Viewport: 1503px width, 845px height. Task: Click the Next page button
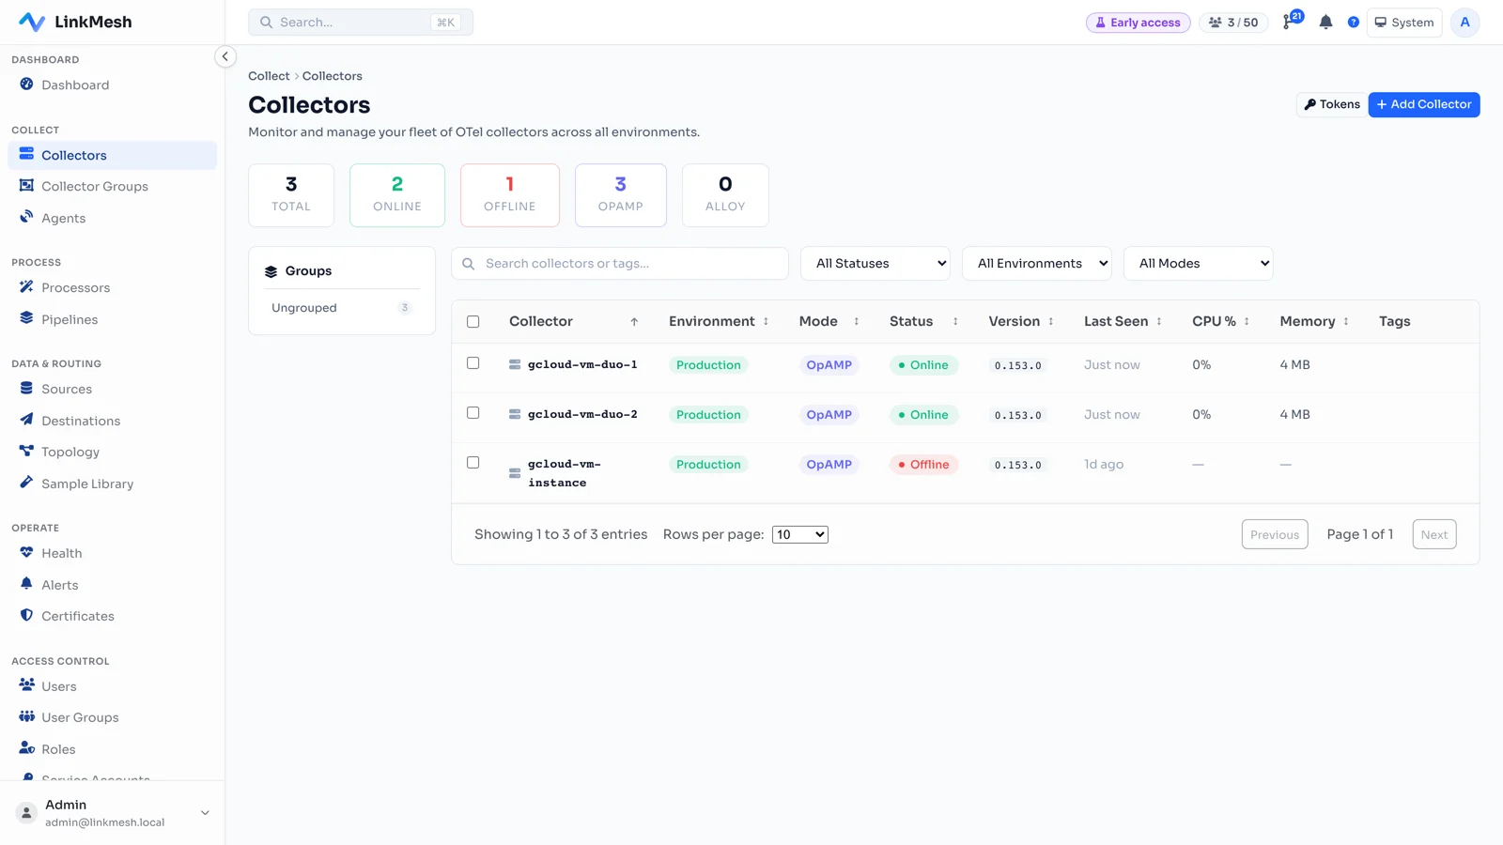point(1434,534)
